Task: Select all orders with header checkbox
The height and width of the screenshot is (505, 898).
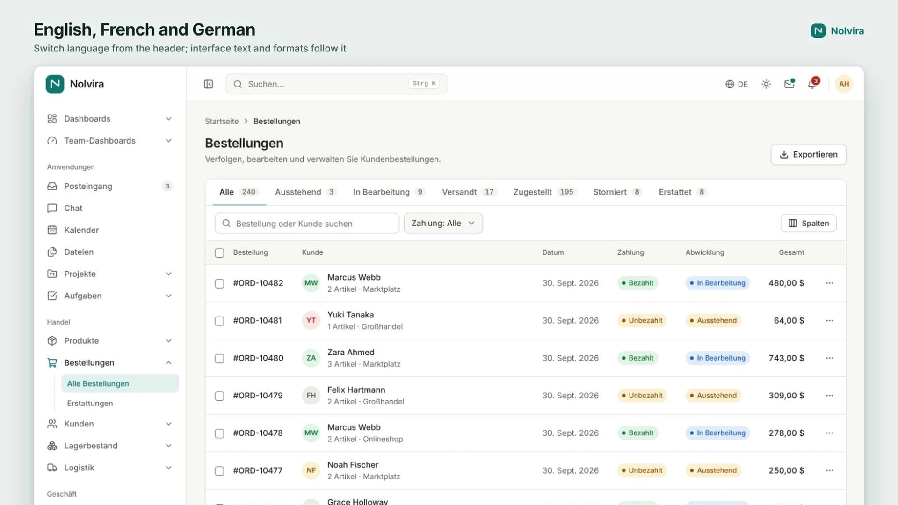Action: (x=219, y=253)
